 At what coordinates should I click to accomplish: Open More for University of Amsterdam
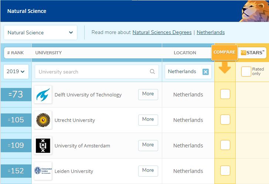pos(148,146)
